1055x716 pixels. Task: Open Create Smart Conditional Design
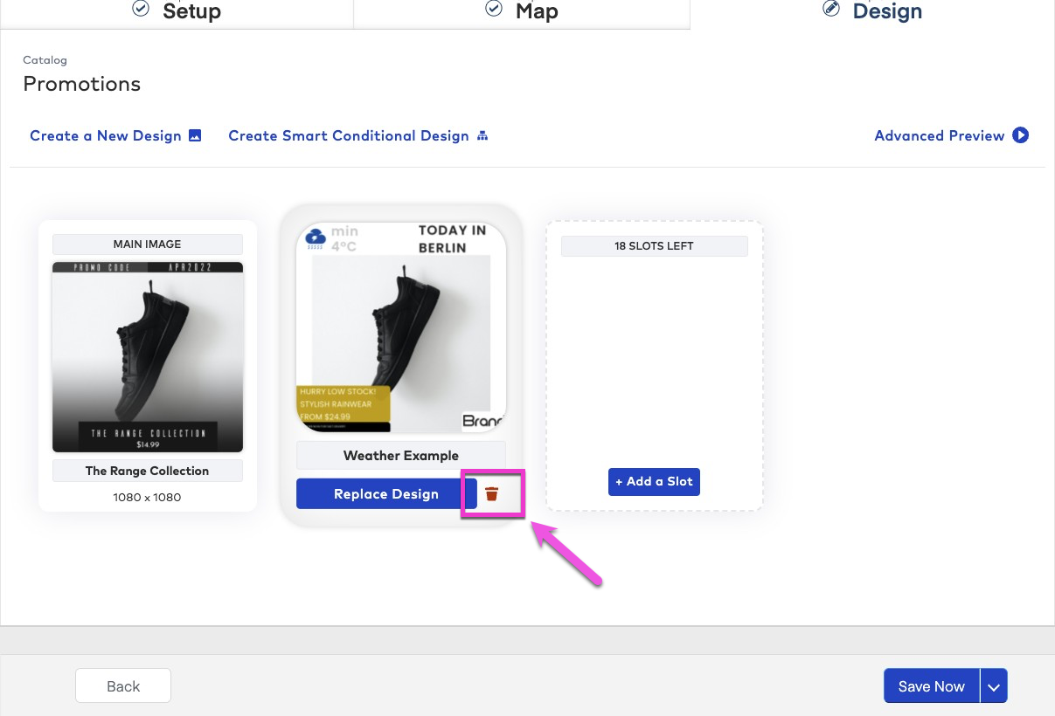tap(349, 135)
